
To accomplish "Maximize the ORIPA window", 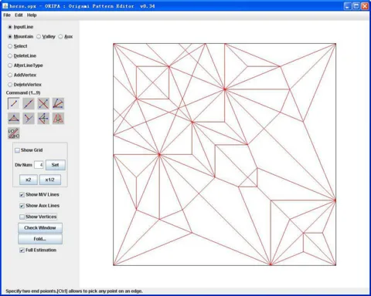I will [x=356, y=6].
